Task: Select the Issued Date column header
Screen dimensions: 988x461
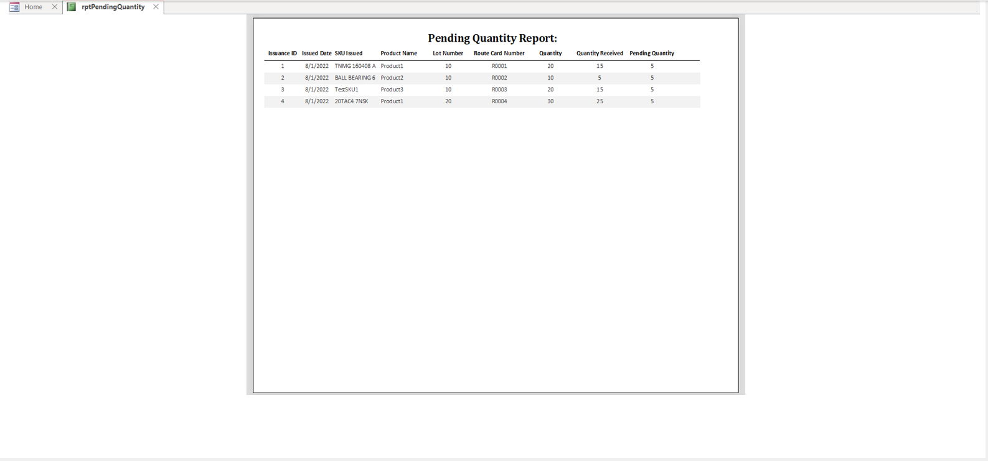Action: pos(316,54)
